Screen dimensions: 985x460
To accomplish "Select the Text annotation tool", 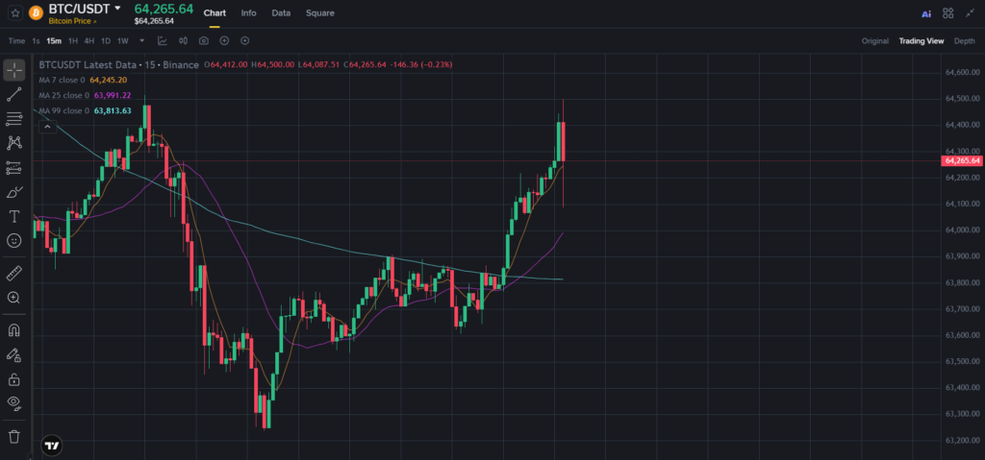I will (13, 216).
